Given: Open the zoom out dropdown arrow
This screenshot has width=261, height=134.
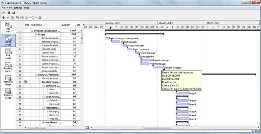Looking at the screenshot, I should [36, 17].
